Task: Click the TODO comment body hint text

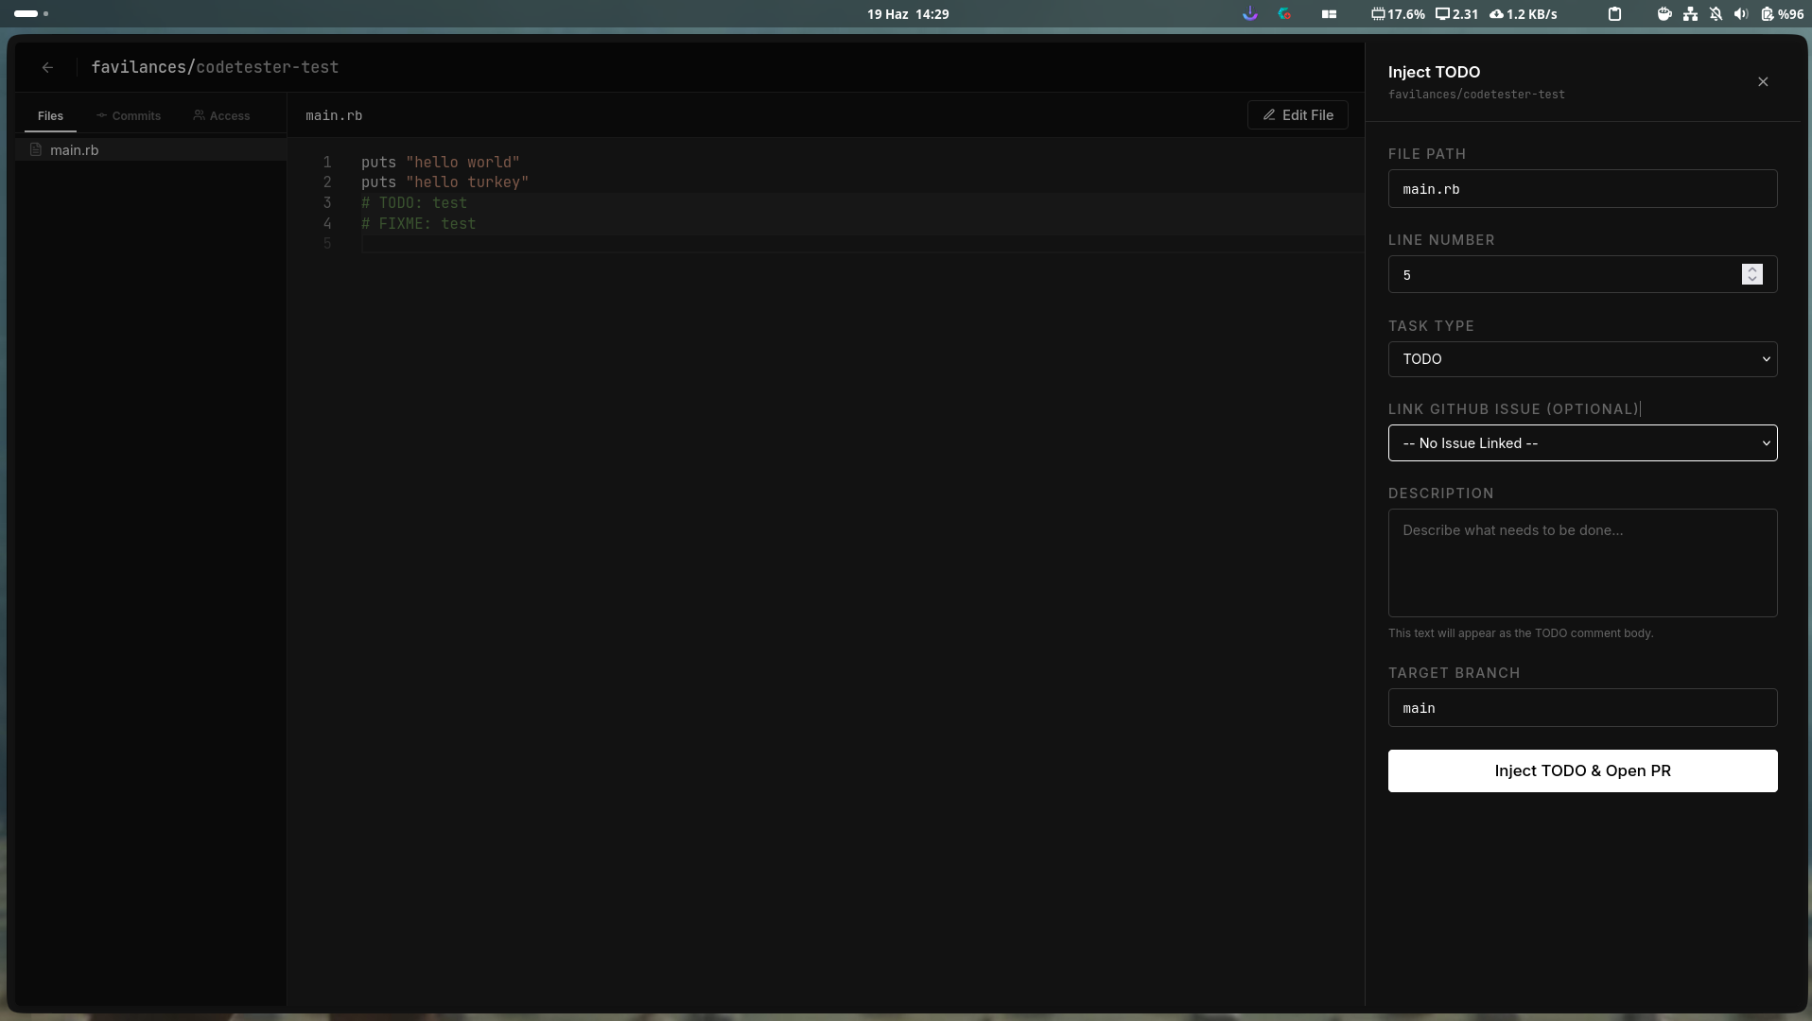Action: click(x=1521, y=633)
